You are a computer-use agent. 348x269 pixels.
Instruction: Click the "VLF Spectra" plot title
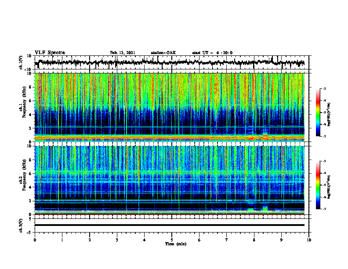coord(50,53)
